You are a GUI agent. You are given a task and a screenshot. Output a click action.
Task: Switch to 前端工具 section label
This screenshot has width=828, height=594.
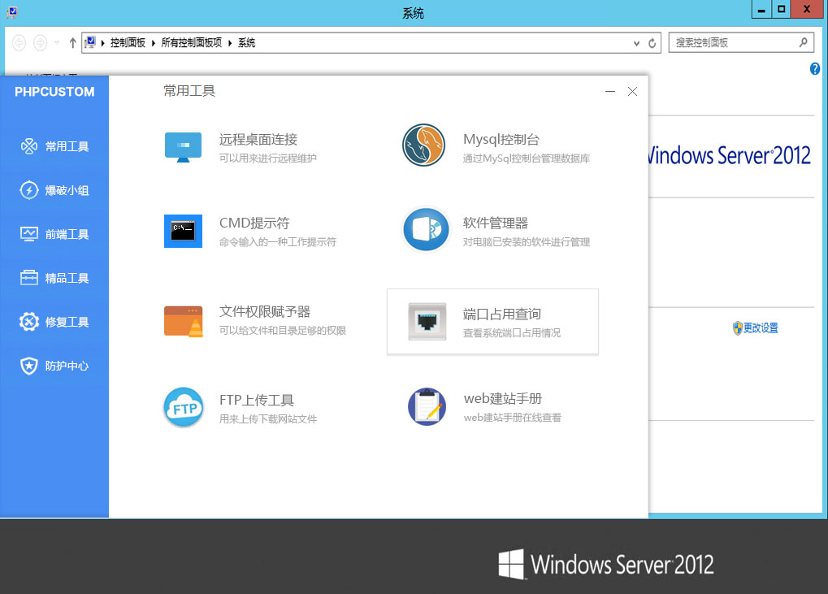[67, 234]
